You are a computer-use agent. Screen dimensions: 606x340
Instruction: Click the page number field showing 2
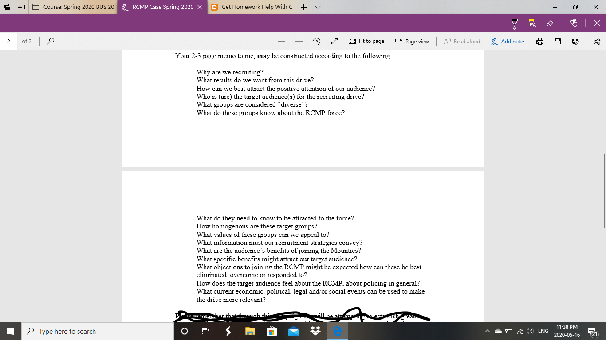[x=8, y=41]
